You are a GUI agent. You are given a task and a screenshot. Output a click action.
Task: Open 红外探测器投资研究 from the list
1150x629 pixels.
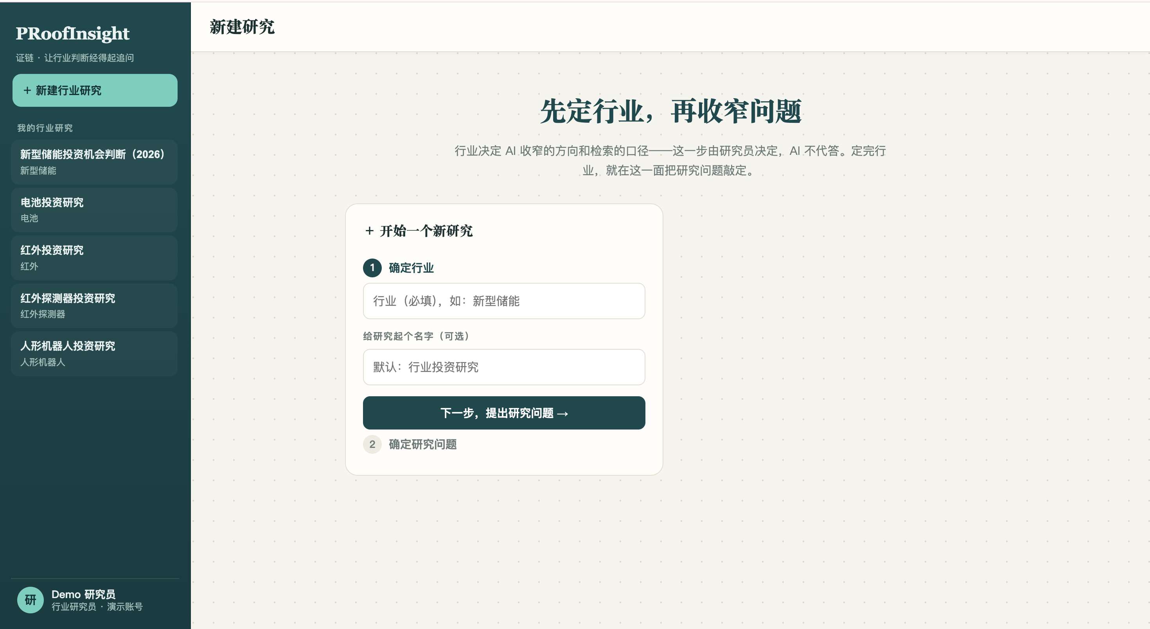pyautogui.click(x=94, y=306)
